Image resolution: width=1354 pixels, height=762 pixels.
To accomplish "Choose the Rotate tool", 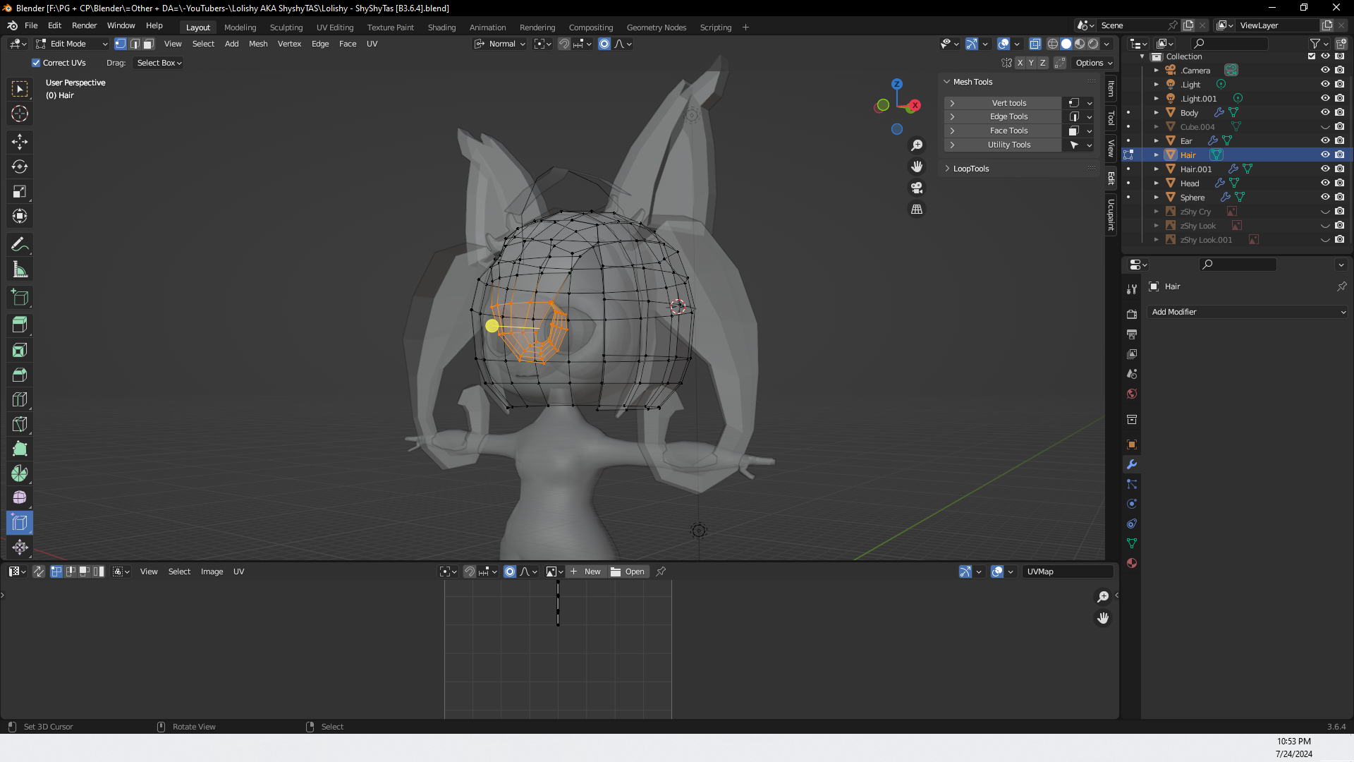I will click(20, 167).
